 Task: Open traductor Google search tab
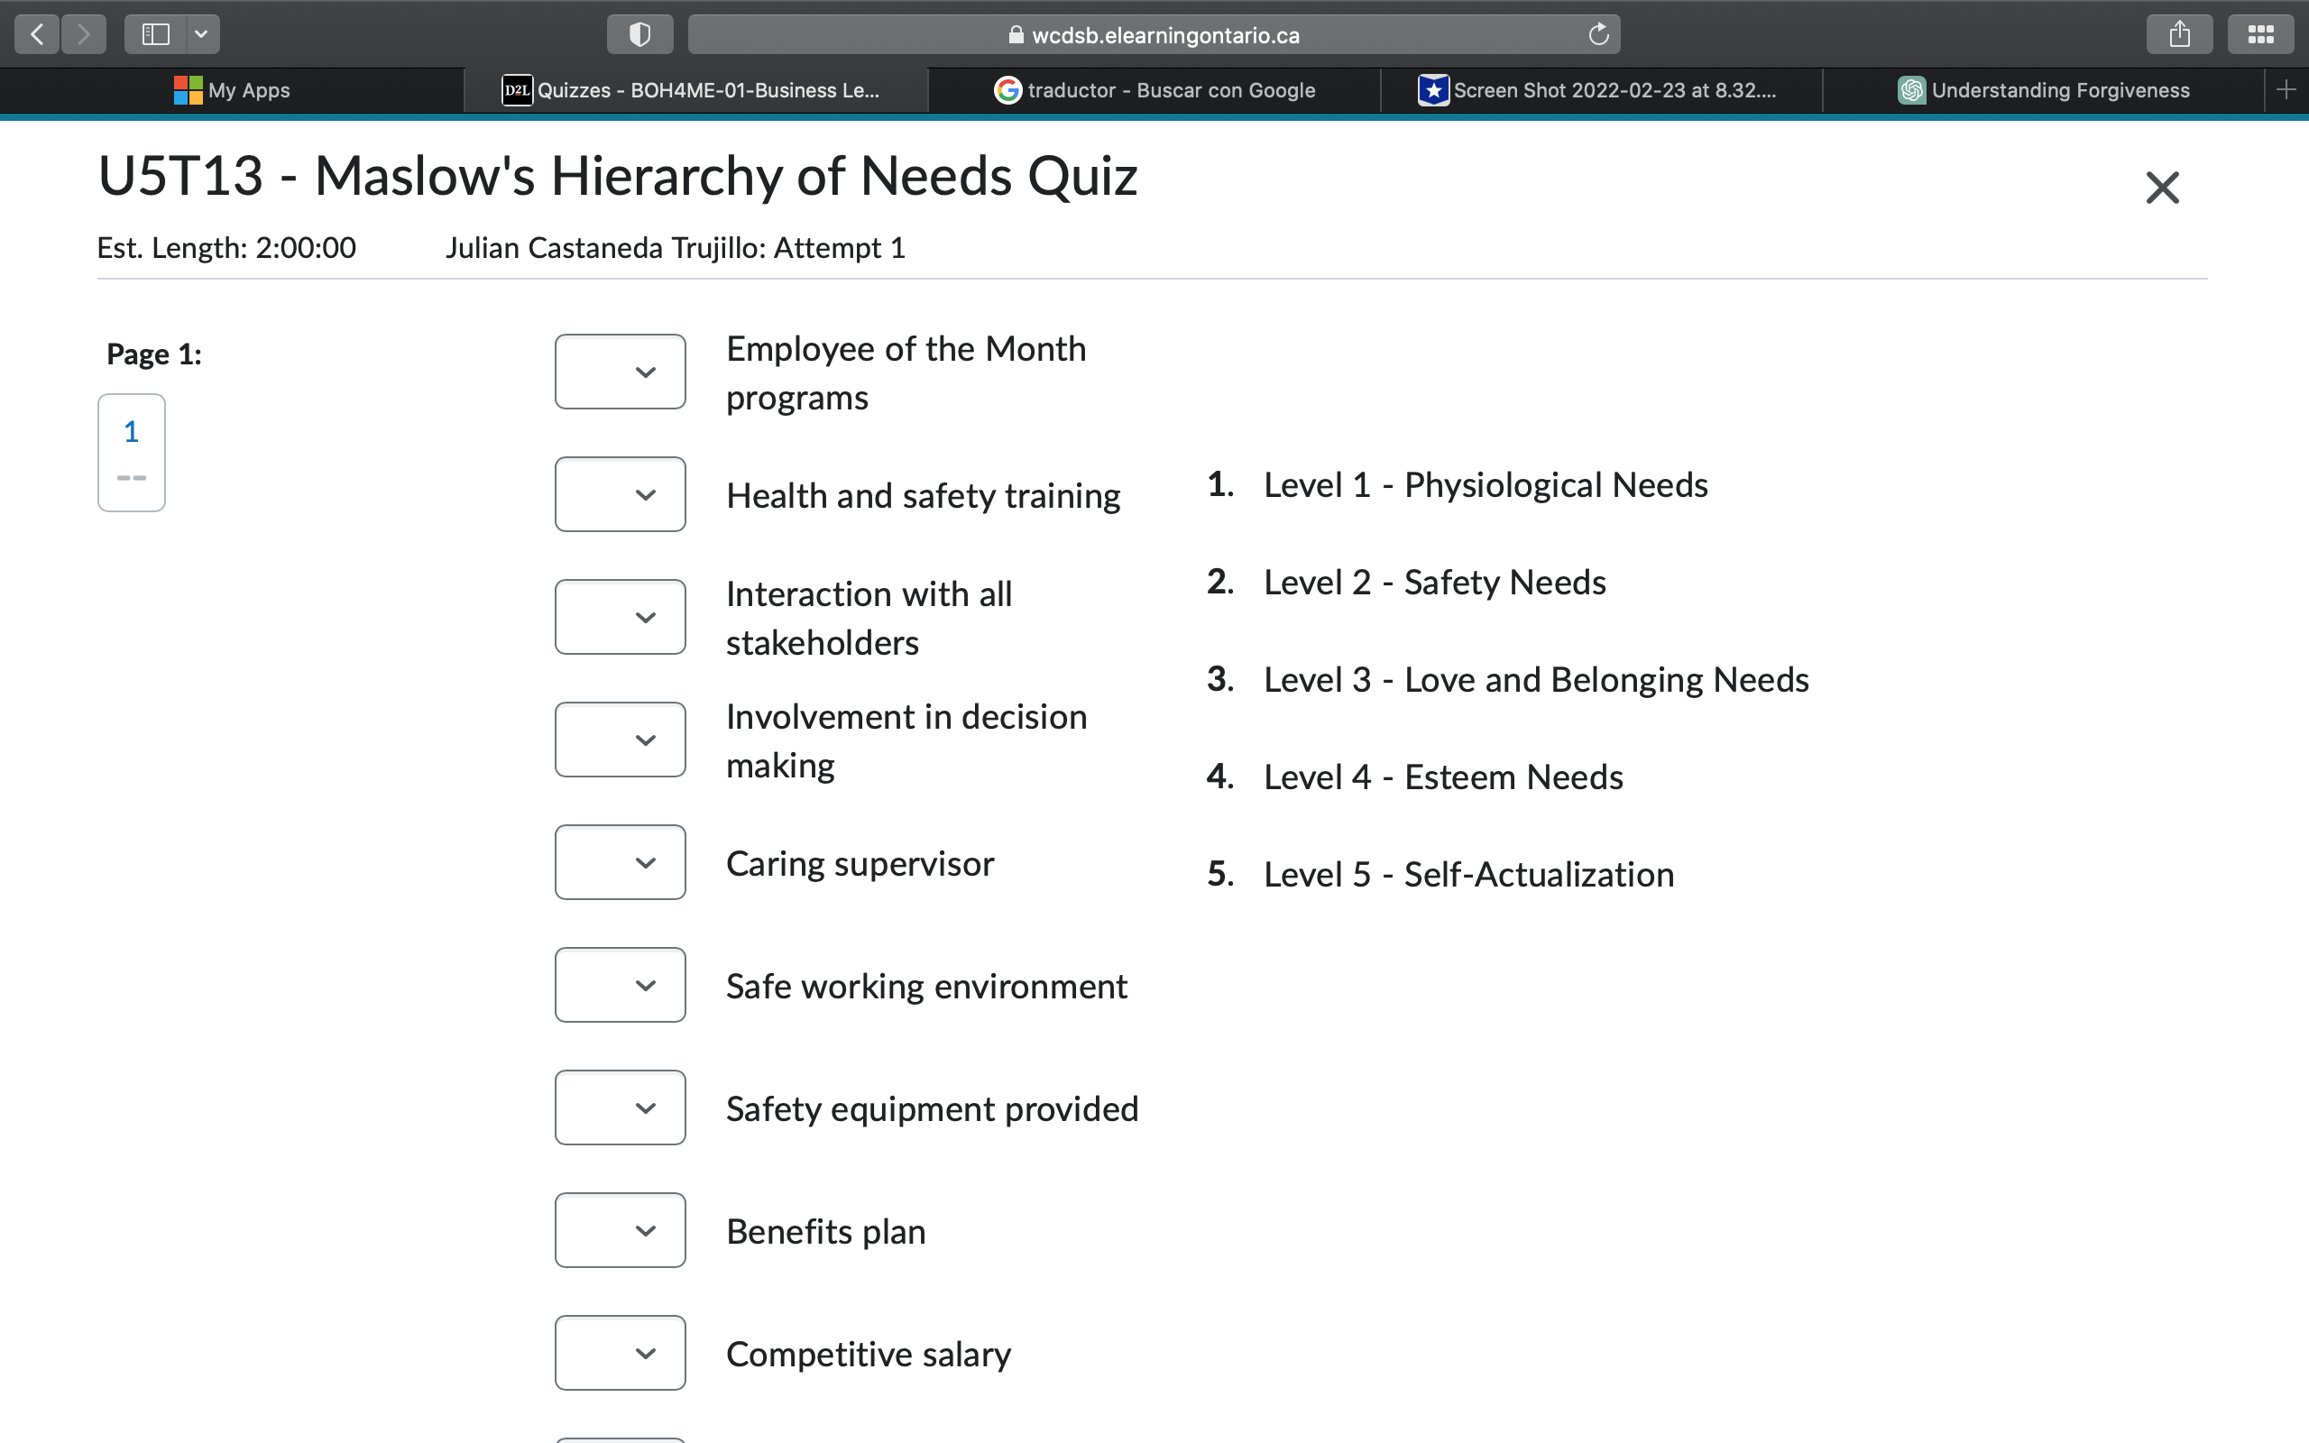coord(1154,89)
